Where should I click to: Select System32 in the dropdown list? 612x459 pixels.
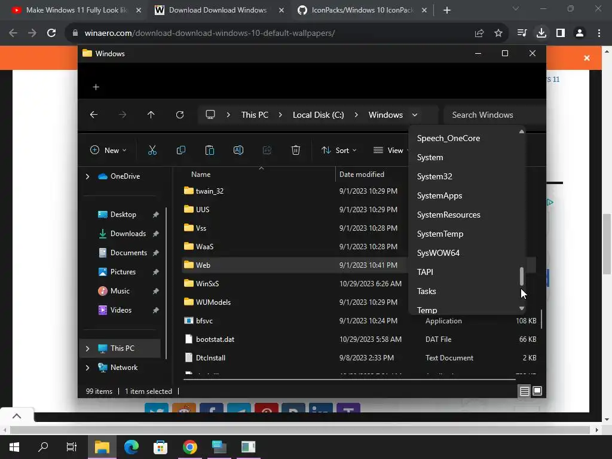coord(434,176)
